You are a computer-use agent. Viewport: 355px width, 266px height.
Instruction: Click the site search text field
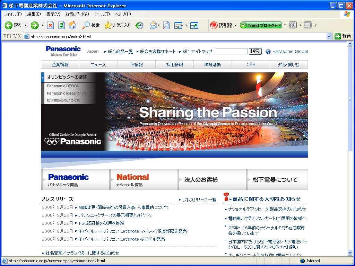(232, 51)
